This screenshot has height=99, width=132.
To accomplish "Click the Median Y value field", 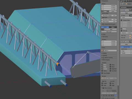I will 109,7.
